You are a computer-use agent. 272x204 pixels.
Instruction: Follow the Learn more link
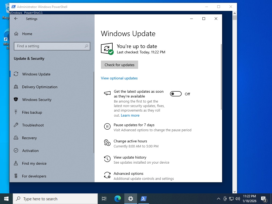click(130, 115)
